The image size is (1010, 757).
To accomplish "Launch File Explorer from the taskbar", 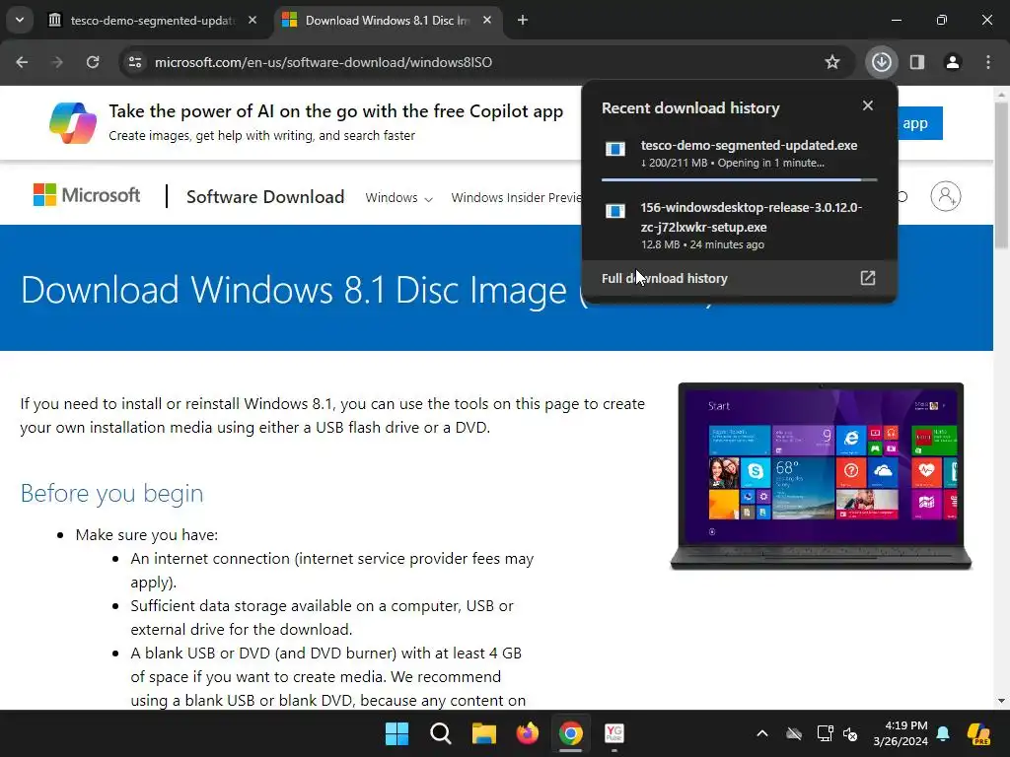I will click(x=483, y=733).
